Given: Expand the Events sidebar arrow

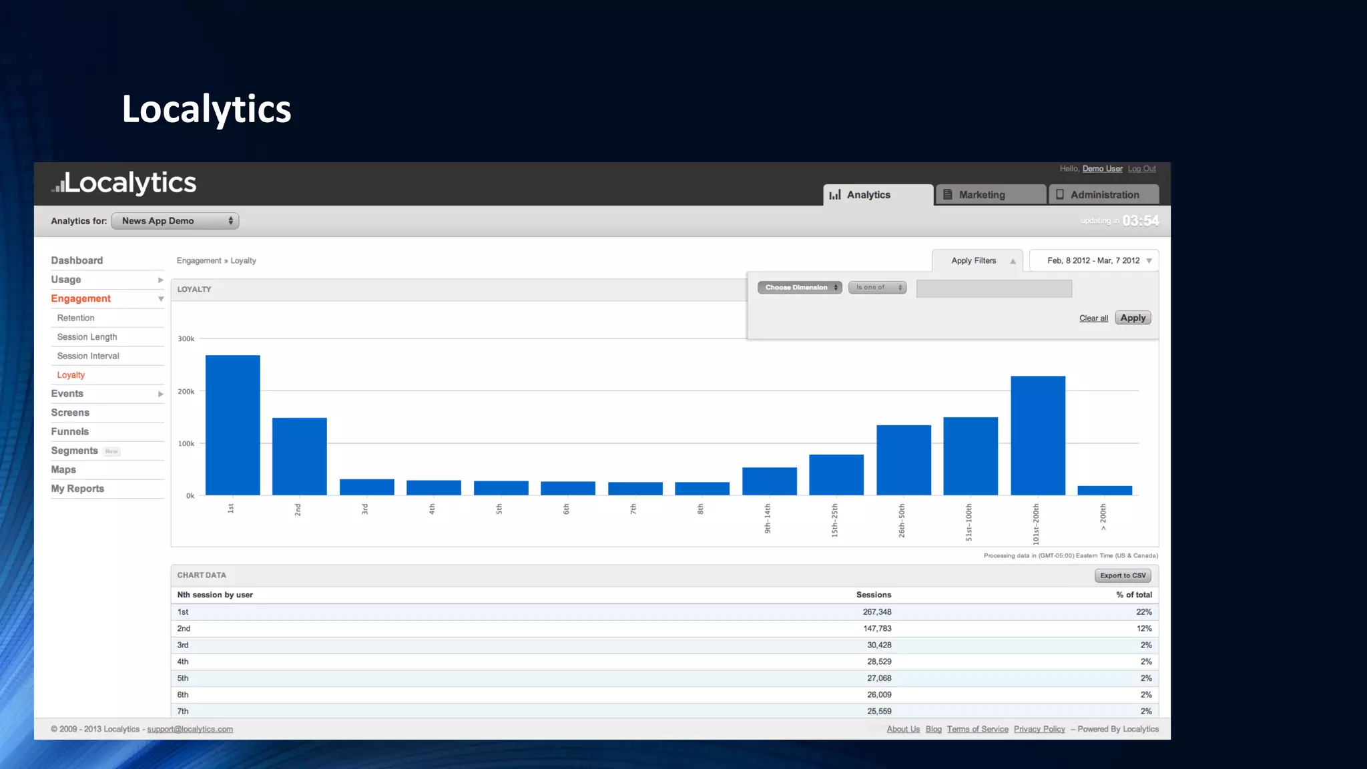Looking at the screenshot, I should click(160, 394).
